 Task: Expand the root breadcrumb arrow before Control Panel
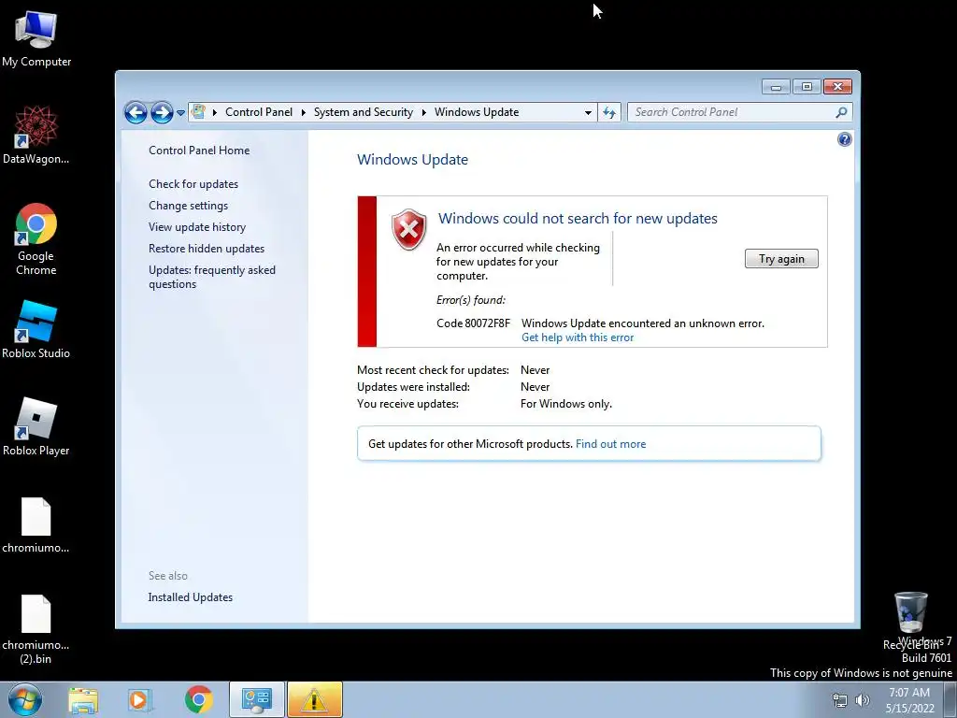pos(215,112)
